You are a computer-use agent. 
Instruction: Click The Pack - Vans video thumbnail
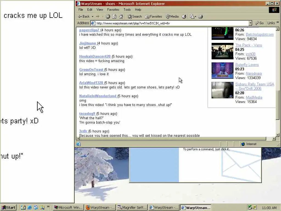tap(222, 51)
